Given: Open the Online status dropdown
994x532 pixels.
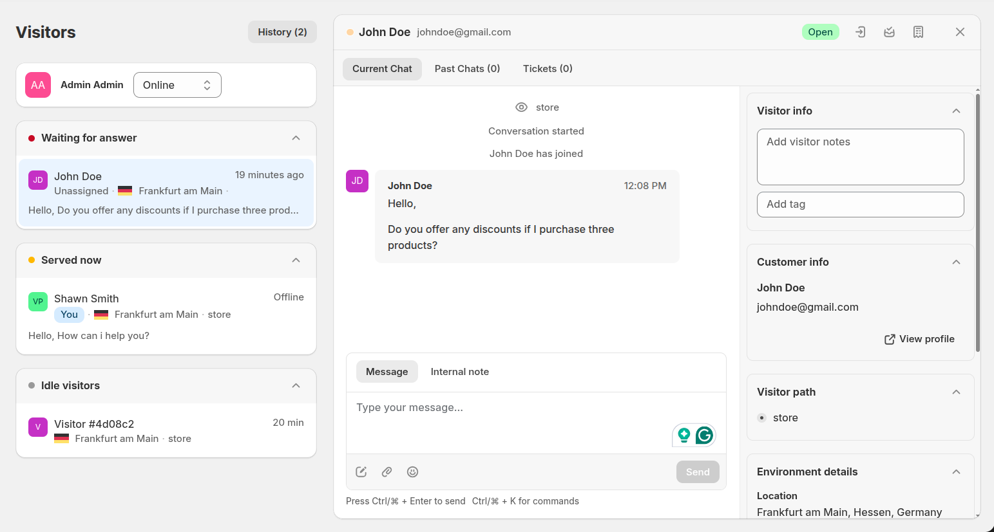Looking at the screenshot, I should (x=177, y=85).
